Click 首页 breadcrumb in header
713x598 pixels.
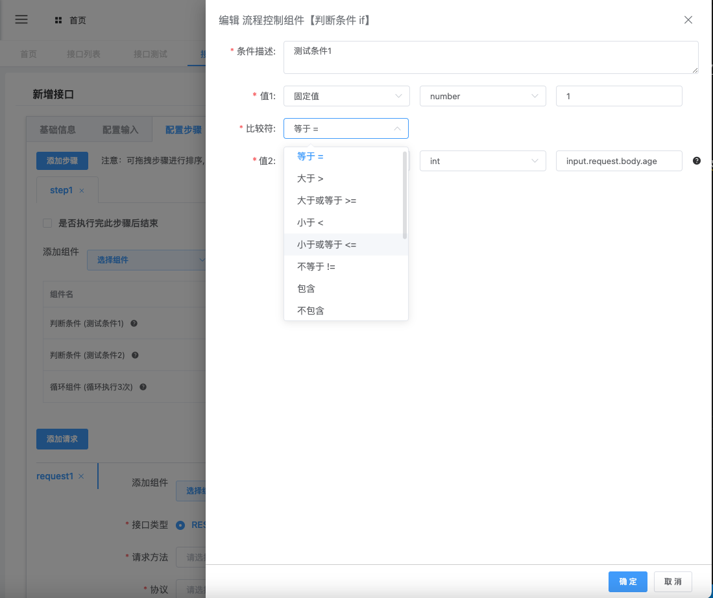click(x=77, y=20)
